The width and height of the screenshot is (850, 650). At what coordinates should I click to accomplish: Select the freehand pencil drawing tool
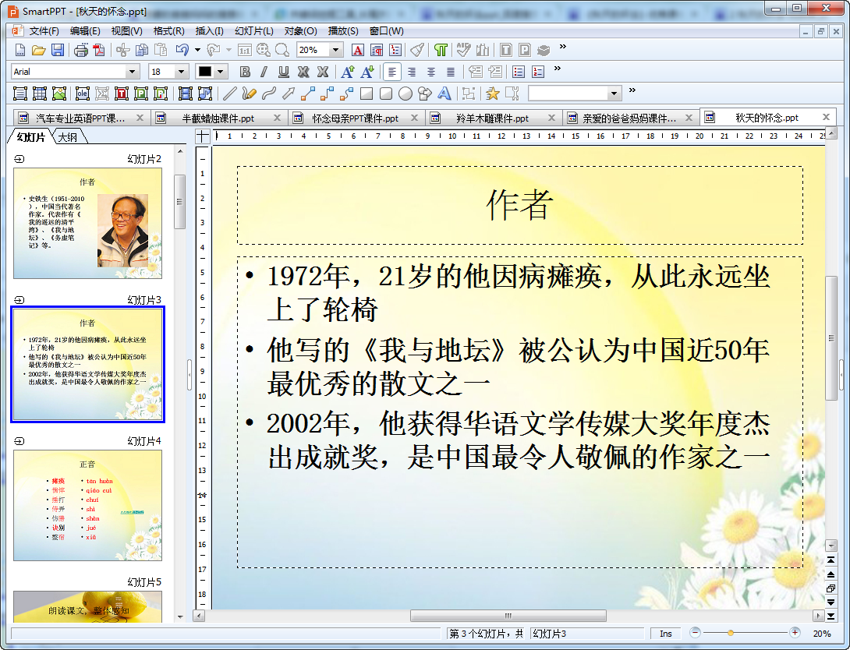[x=249, y=94]
